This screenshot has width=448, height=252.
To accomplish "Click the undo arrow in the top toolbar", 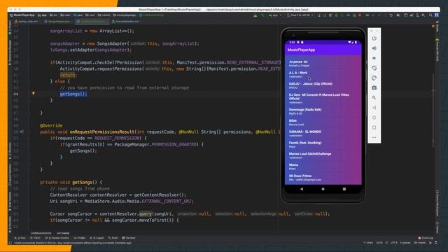I will [391, 15].
